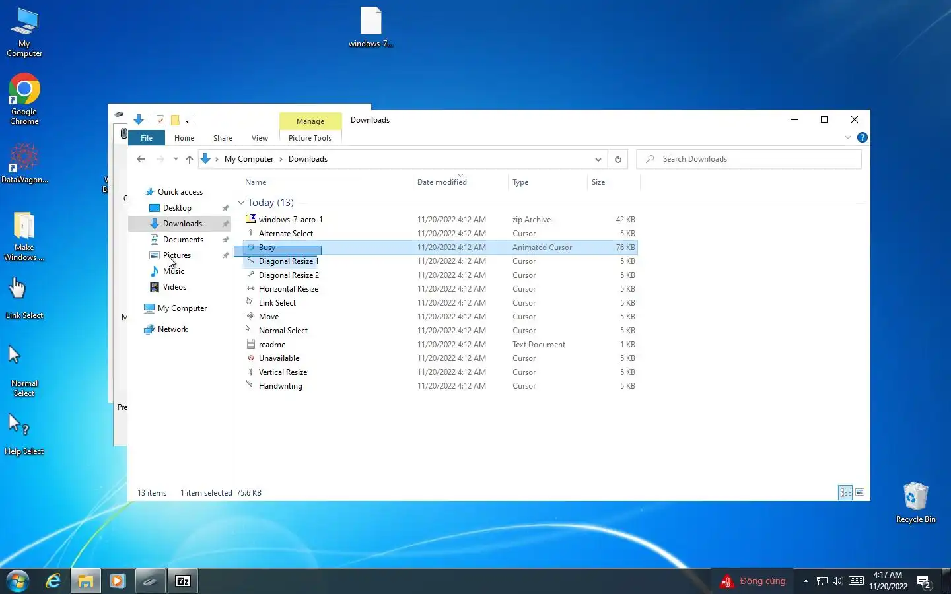Select the Horizontal Resize cursor file

pyautogui.click(x=289, y=289)
